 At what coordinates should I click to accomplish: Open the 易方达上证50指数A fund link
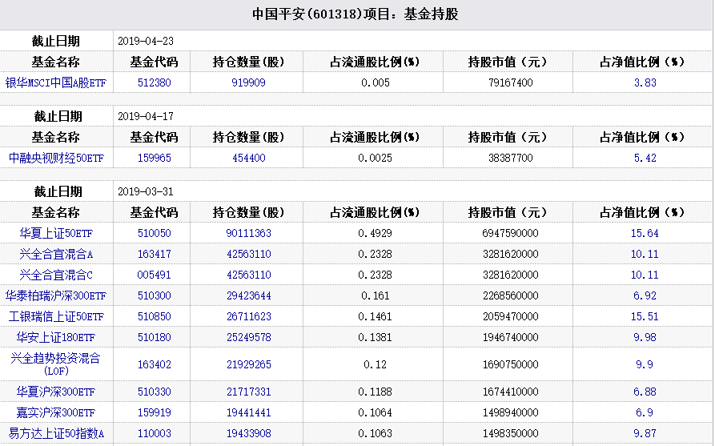(x=56, y=434)
